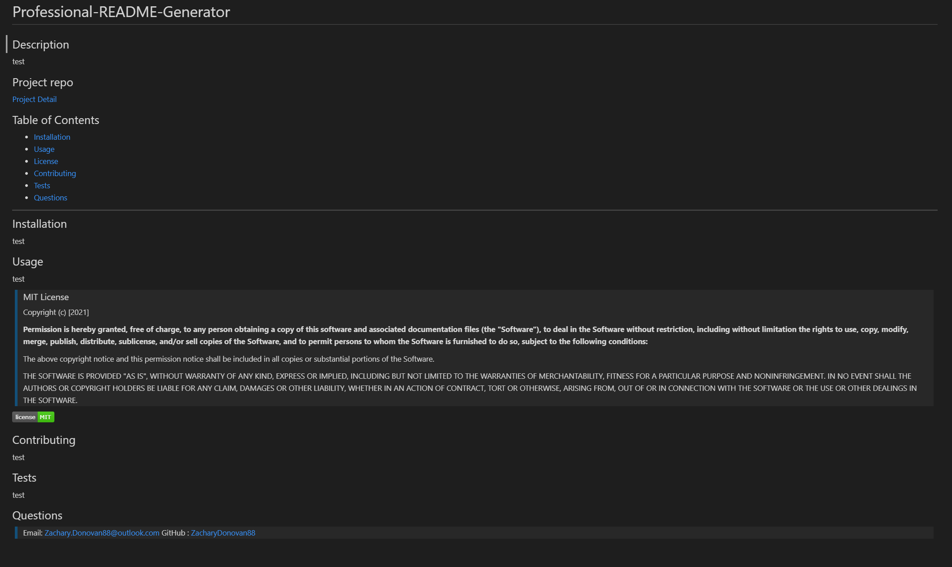Screen dimensions: 952x567
Task: Click the Tests section heading
Action: (24, 478)
